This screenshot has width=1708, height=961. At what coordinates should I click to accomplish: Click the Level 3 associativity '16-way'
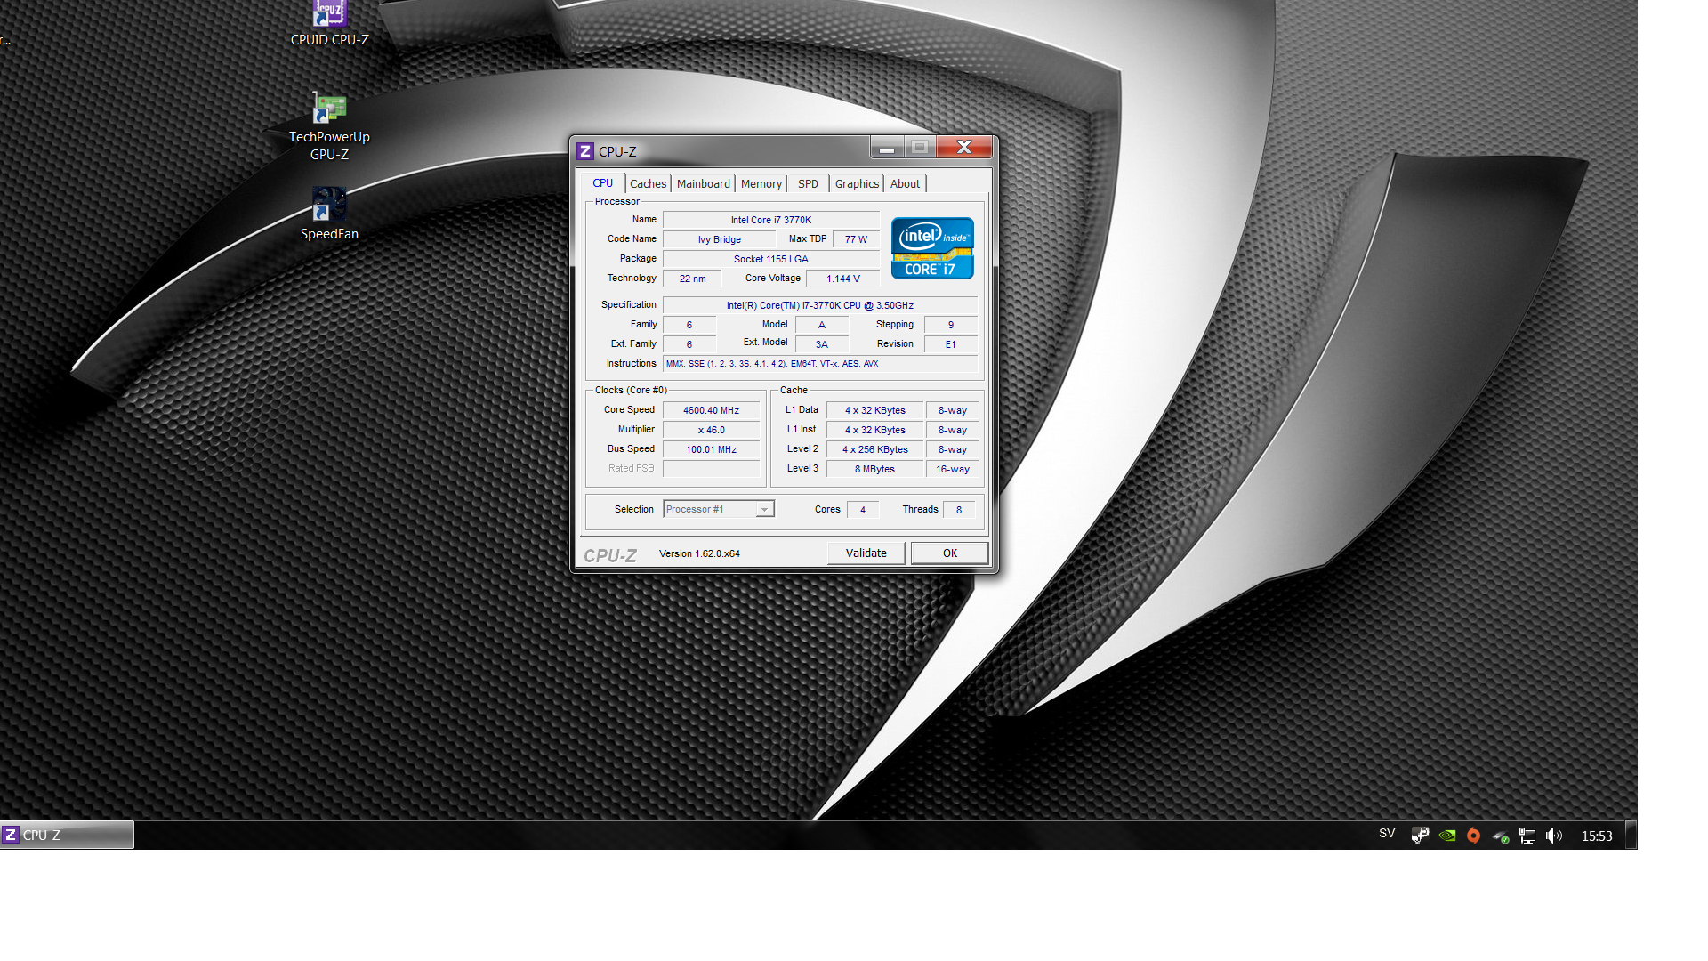(953, 469)
